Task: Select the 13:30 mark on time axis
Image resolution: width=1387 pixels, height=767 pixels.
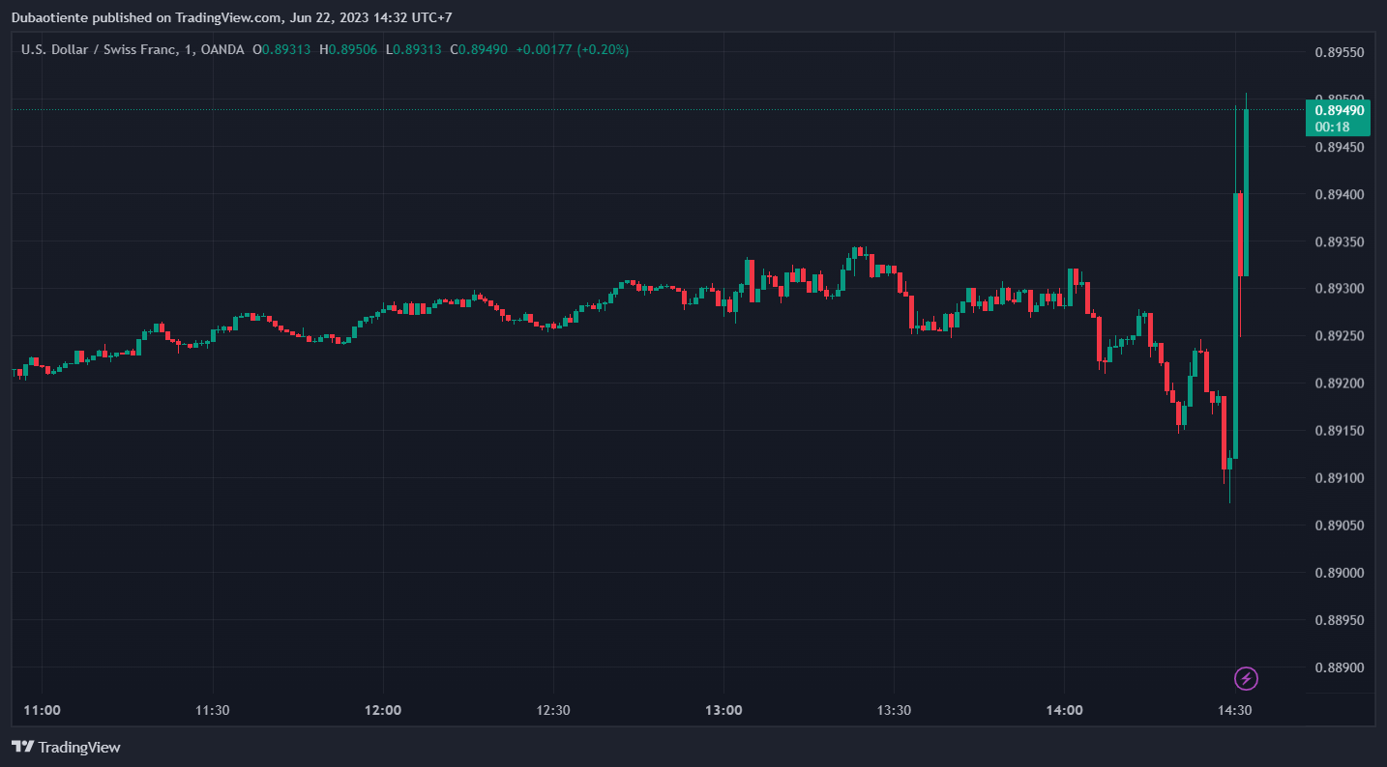Action: click(894, 710)
